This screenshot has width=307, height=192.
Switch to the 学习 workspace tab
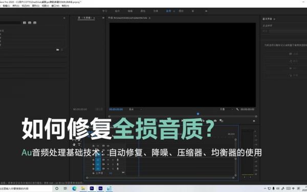click(104, 11)
